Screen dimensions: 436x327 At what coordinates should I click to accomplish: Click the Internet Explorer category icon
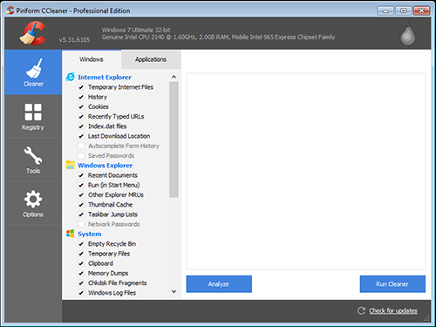[x=70, y=77]
